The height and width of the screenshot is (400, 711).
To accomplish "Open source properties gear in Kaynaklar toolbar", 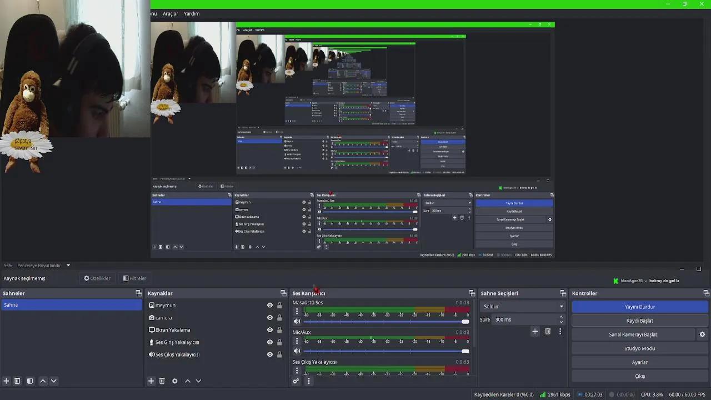I will pos(175,381).
